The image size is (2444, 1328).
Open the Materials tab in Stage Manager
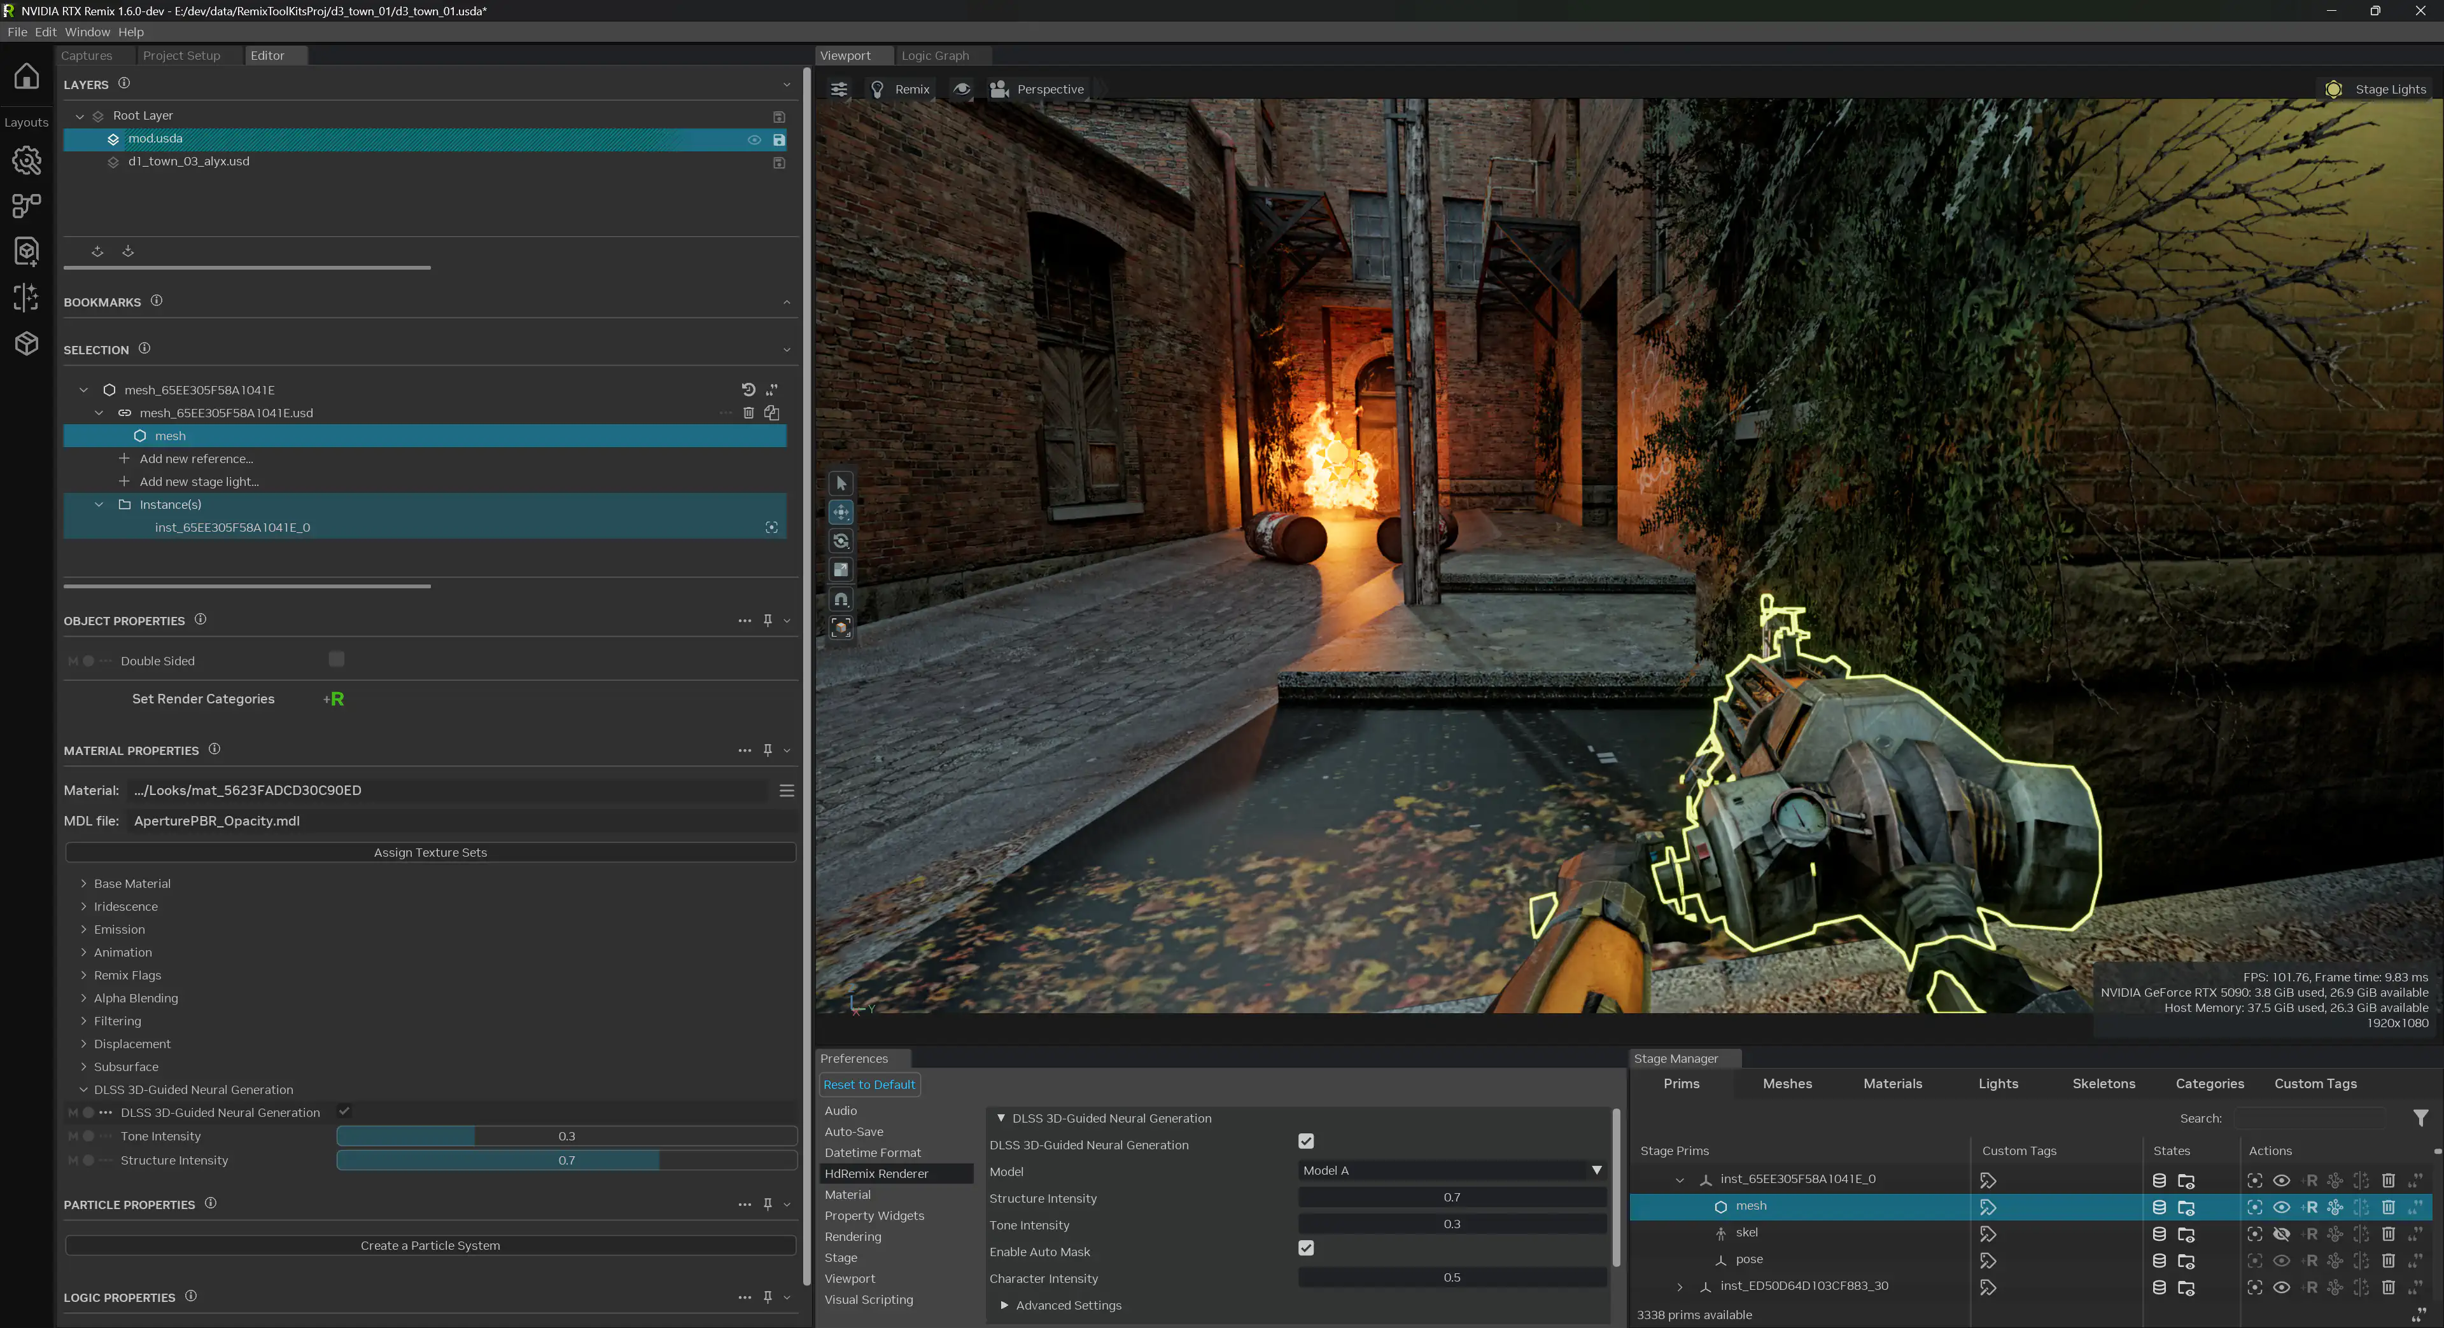click(x=1893, y=1083)
